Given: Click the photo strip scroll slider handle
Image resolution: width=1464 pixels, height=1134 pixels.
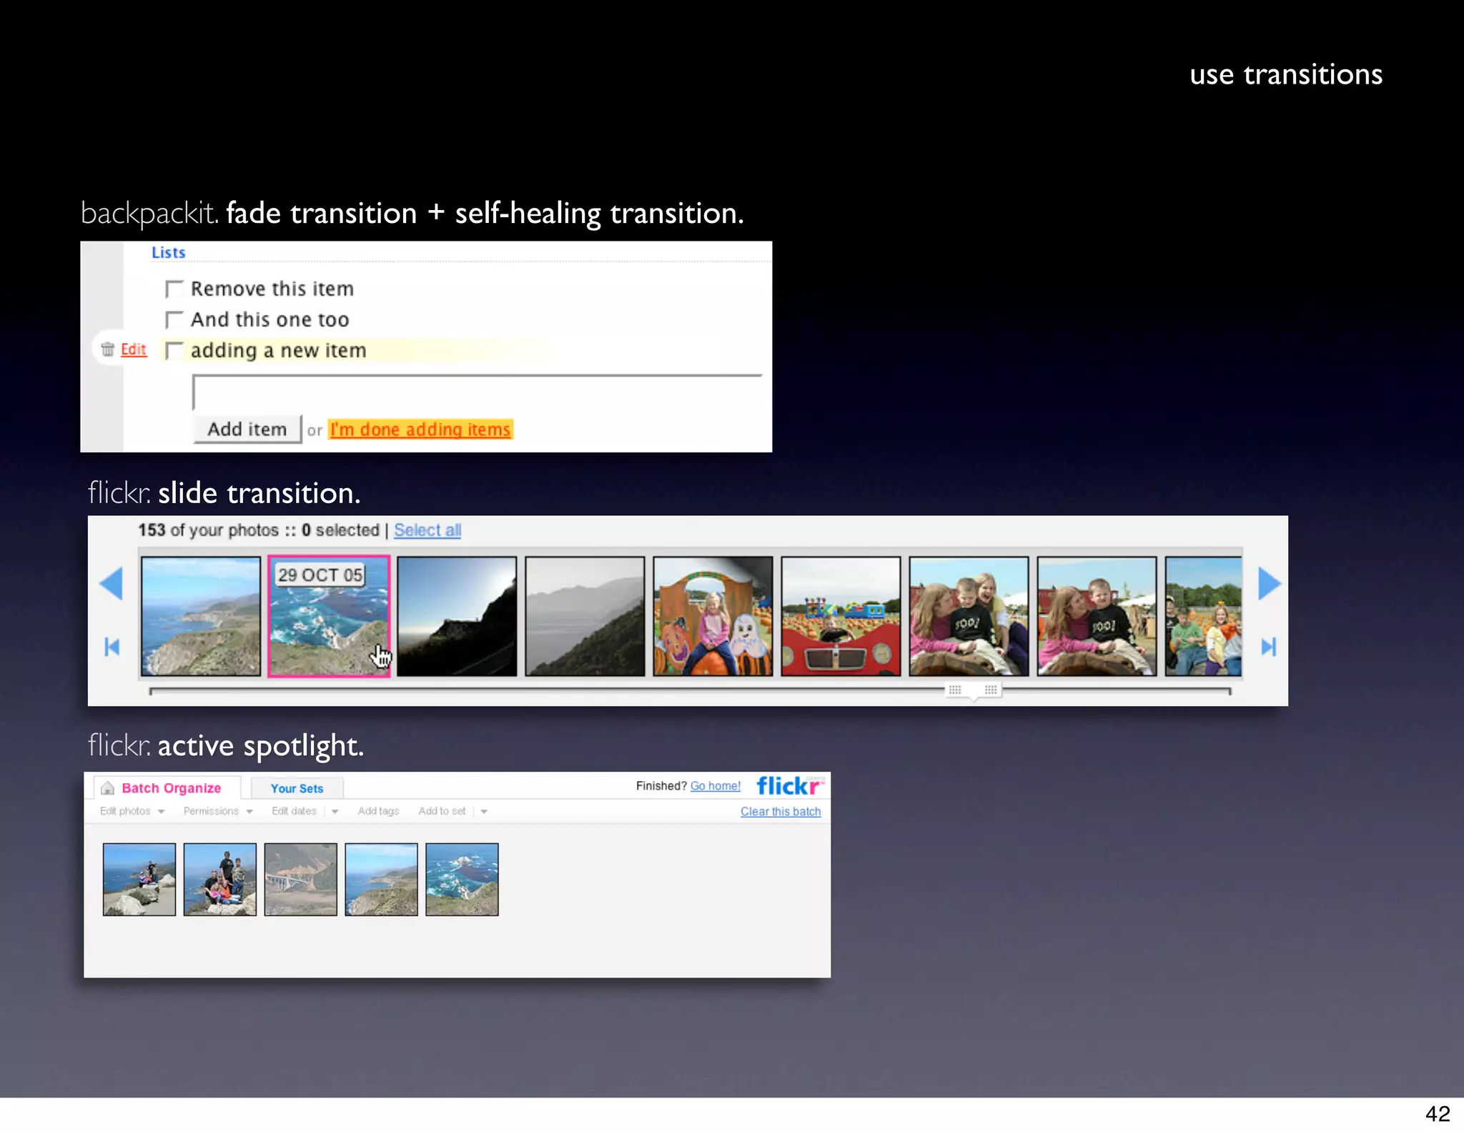Looking at the screenshot, I should tap(973, 690).
